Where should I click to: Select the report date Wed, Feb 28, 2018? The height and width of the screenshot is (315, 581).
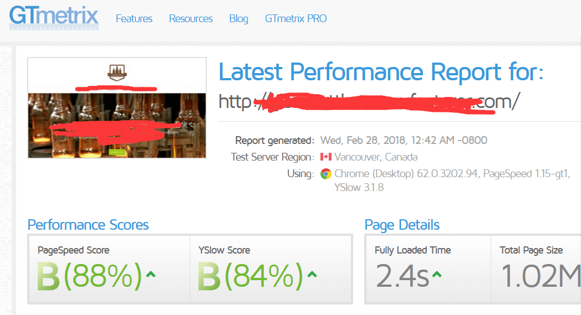coord(363,140)
